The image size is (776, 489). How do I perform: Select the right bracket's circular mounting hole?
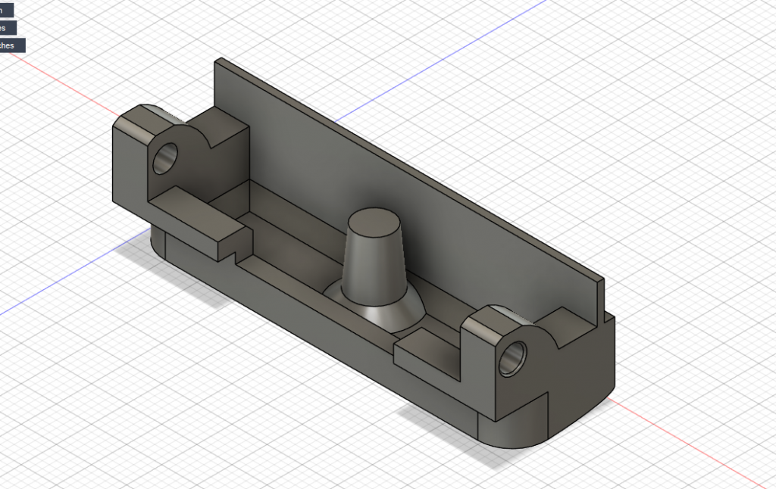pos(513,357)
